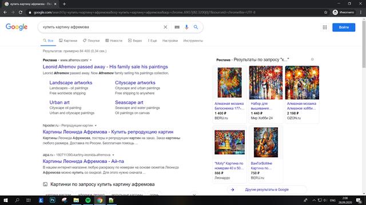Click the magnifier search submit icon
The width and height of the screenshot is (366, 205).
[x=196, y=27]
